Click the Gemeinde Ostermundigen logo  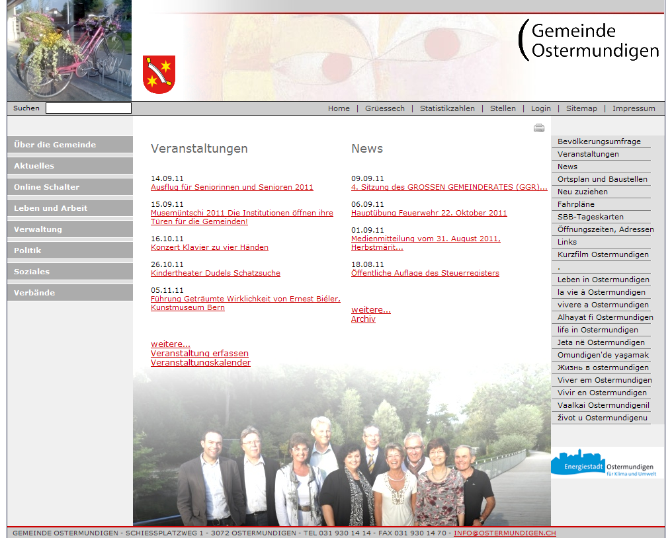[x=589, y=41]
